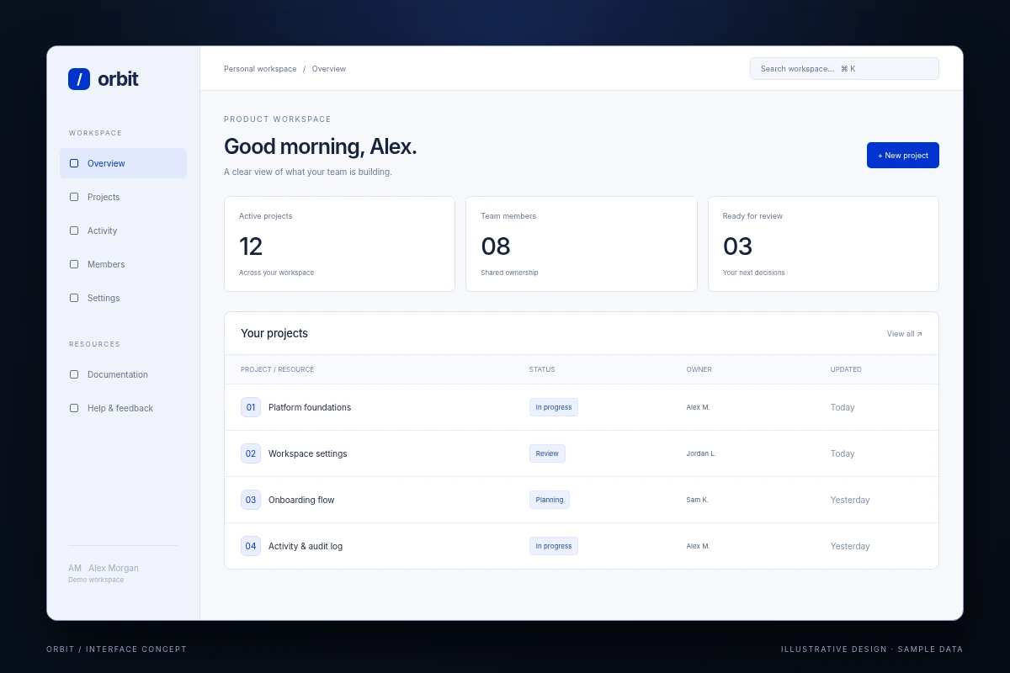Click the Your projects heading
The height and width of the screenshot is (673, 1010).
coord(274,333)
